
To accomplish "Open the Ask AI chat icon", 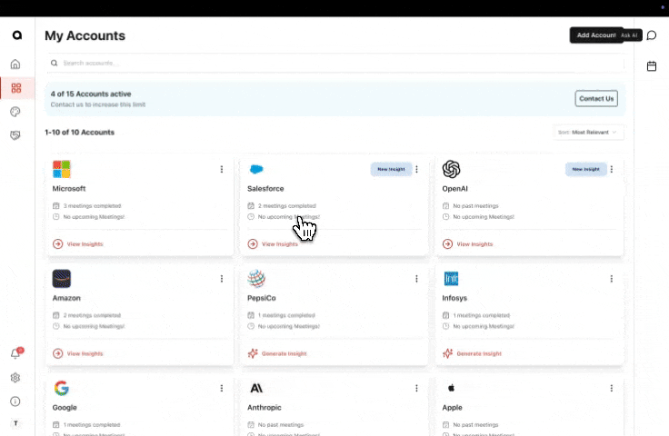I will 652,35.
